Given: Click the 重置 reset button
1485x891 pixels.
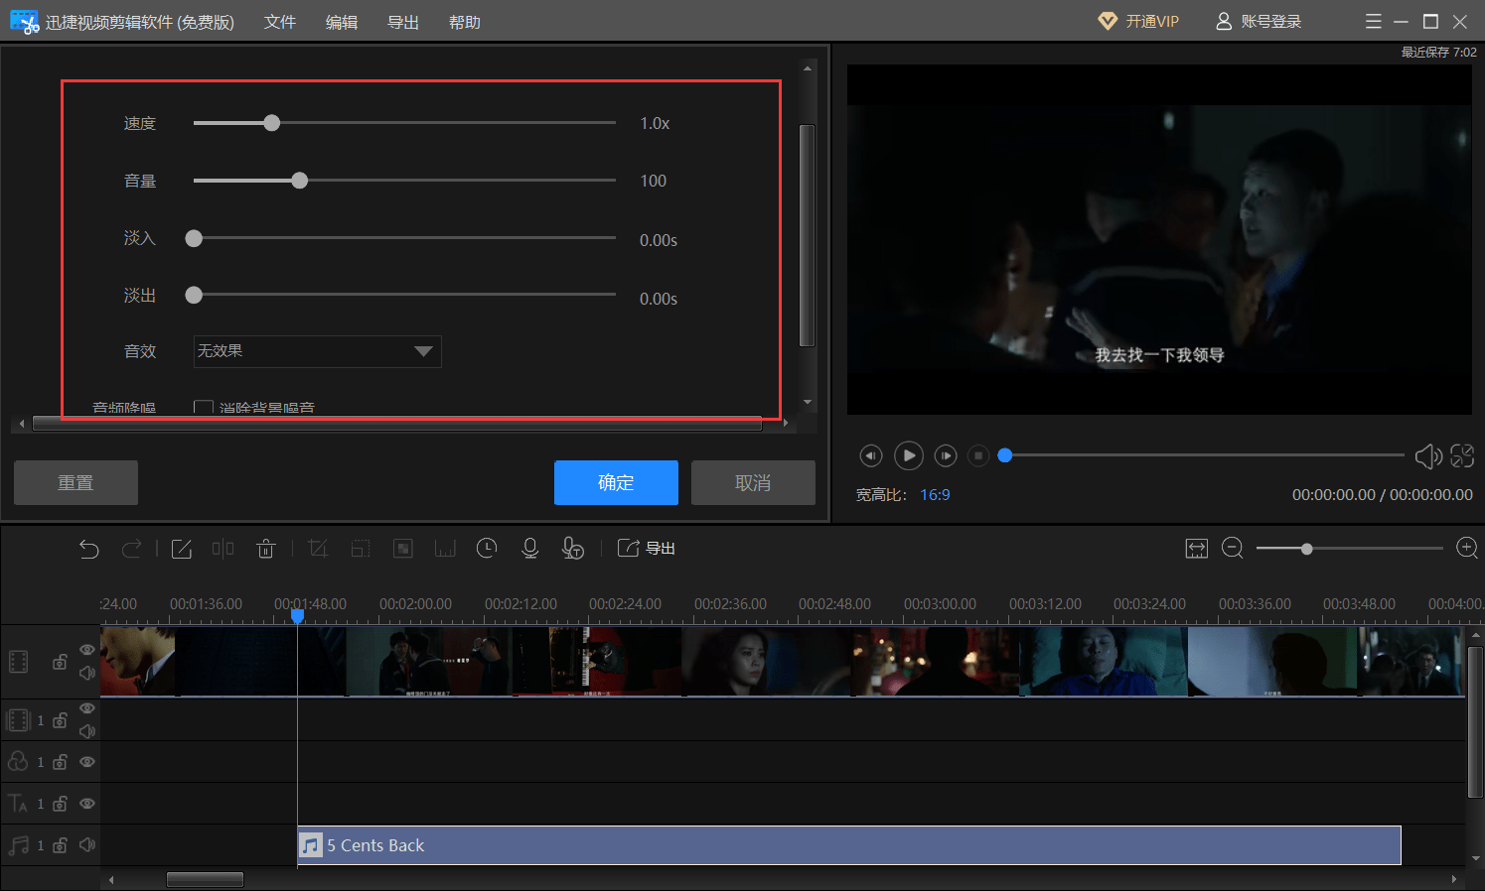Looking at the screenshot, I should [75, 482].
